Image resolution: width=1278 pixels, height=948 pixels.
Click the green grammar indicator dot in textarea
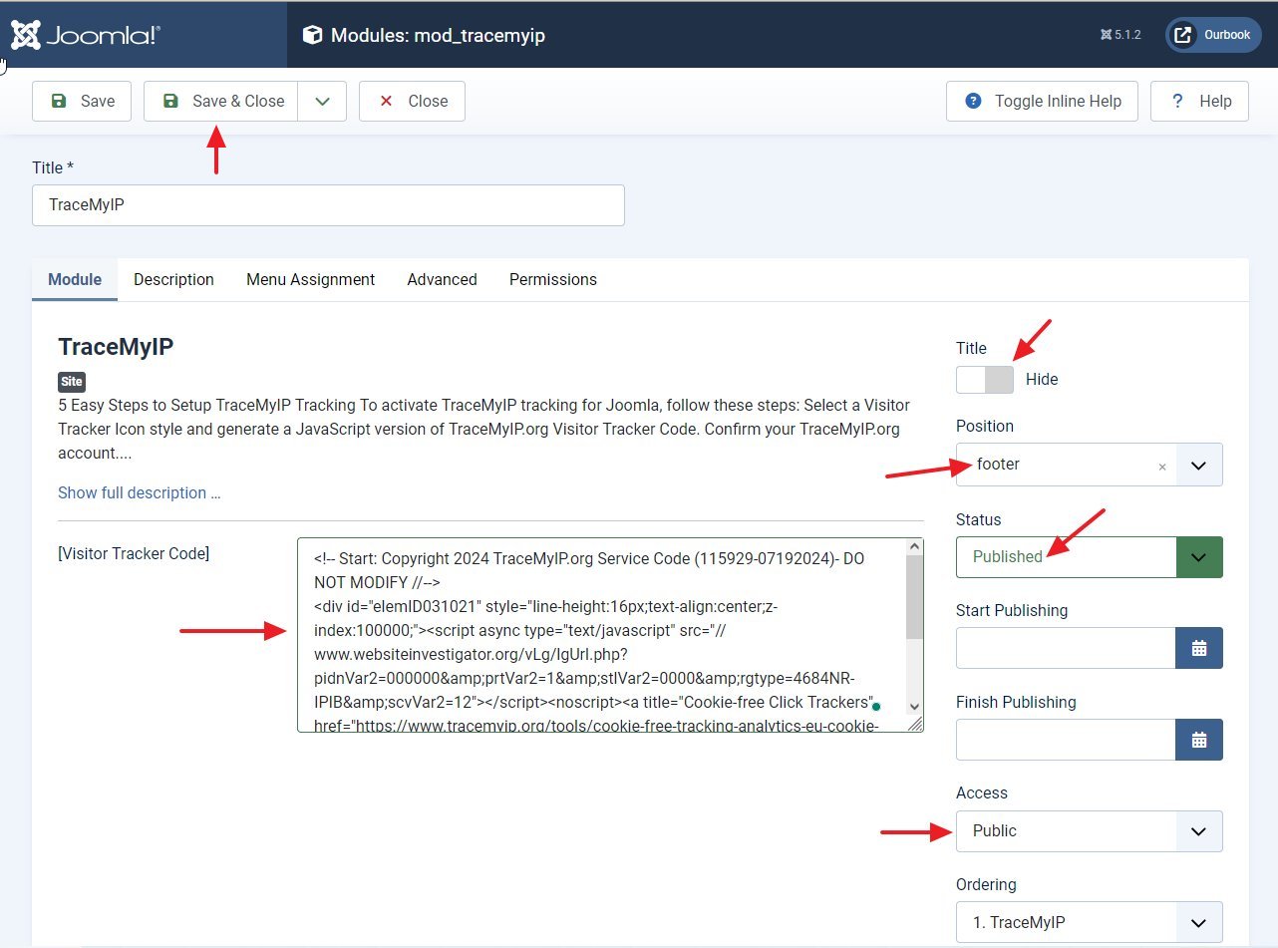[x=876, y=706]
